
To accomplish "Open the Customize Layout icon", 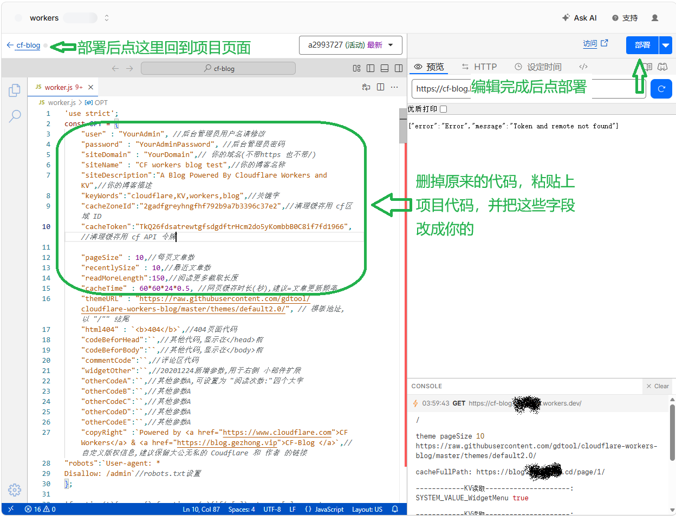I will tap(356, 68).
